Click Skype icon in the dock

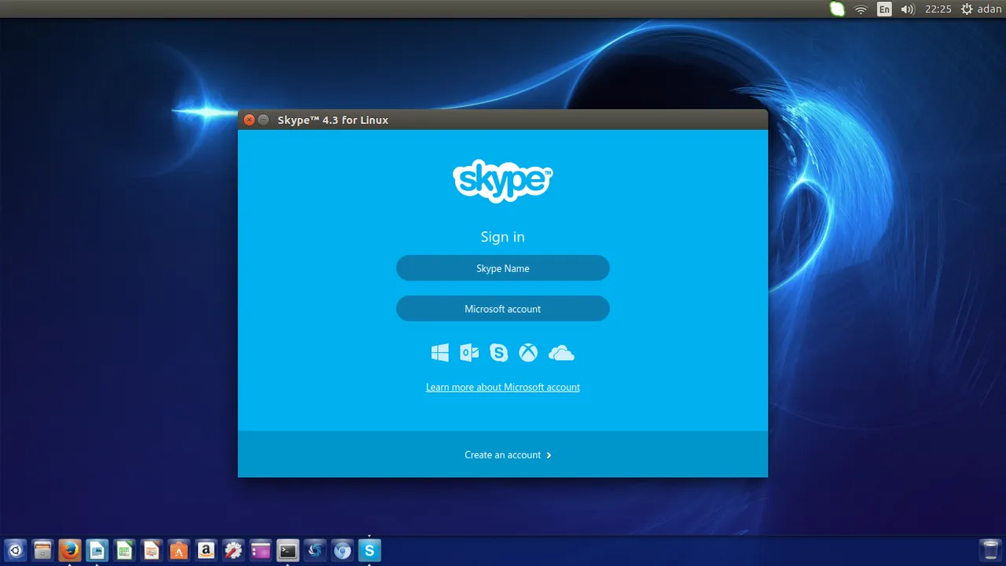(369, 550)
